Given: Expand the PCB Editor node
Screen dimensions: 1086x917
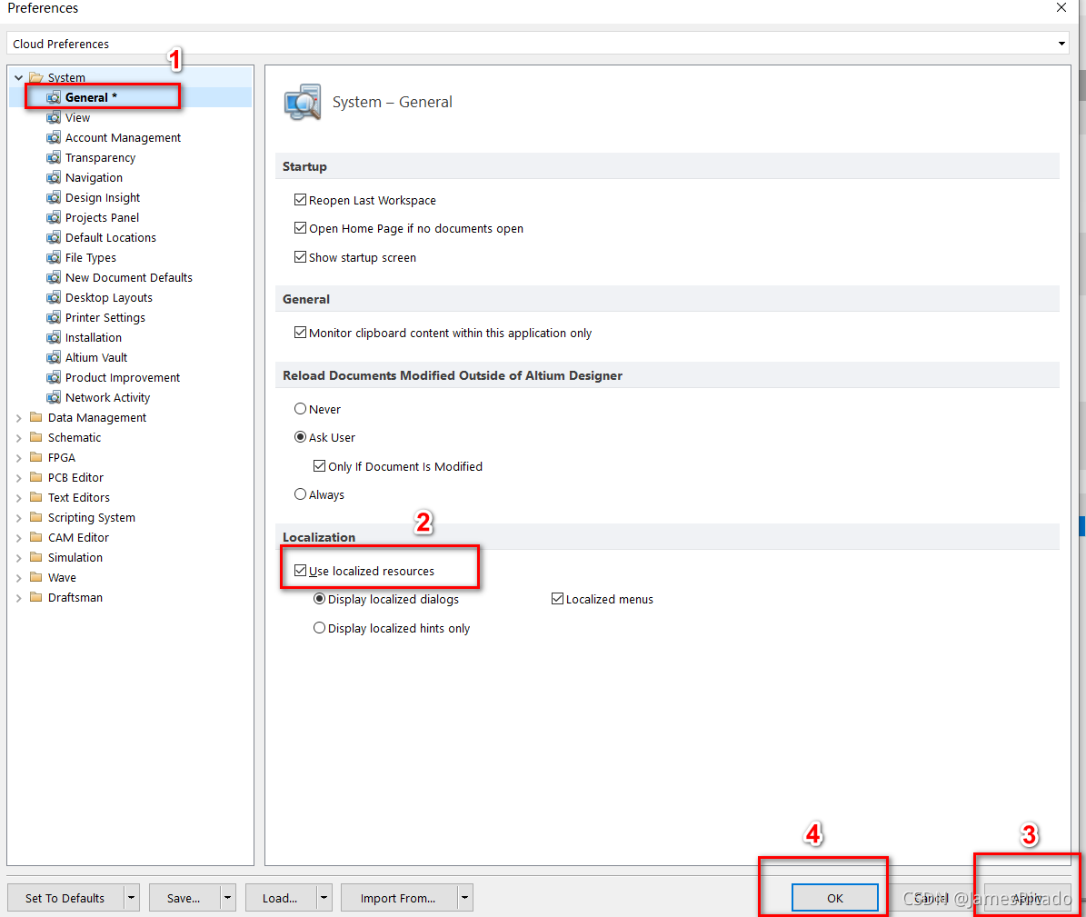Looking at the screenshot, I should [19, 478].
